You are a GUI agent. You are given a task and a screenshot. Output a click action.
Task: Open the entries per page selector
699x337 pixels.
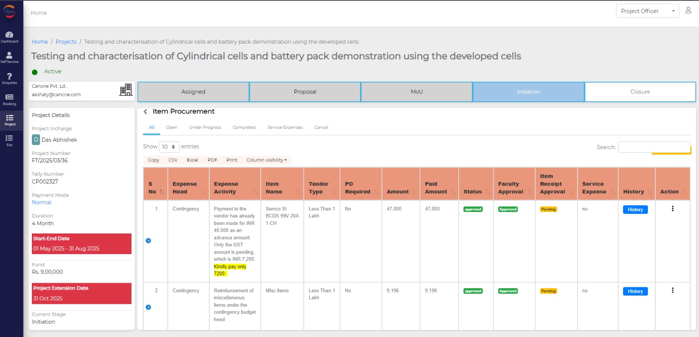coord(169,147)
